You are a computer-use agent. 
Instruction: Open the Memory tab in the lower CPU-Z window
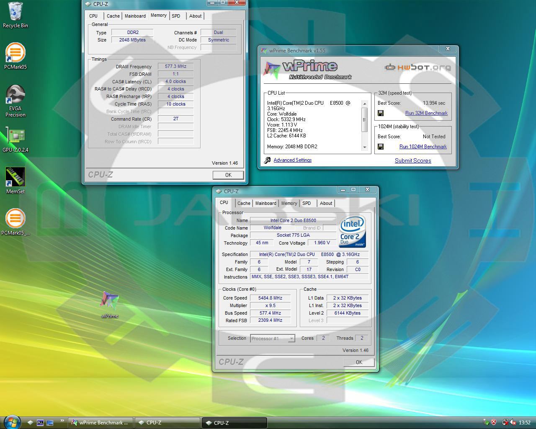[x=289, y=203]
